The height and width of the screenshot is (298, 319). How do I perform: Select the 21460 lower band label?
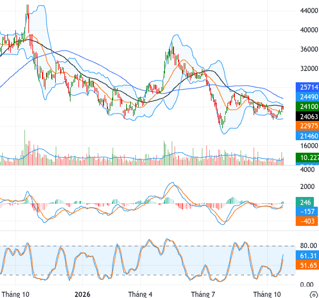tap(307, 136)
